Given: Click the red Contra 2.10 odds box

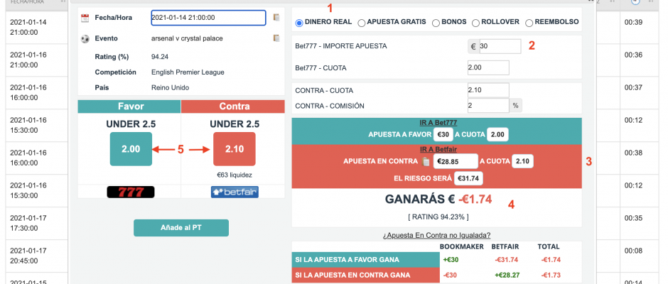Looking at the screenshot, I should (235, 149).
